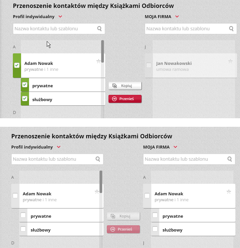The height and width of the screenshot is (248, 240).
Task: Click search magnifier in top-right MOJA FIRMA field
Action: click(231, 29)
